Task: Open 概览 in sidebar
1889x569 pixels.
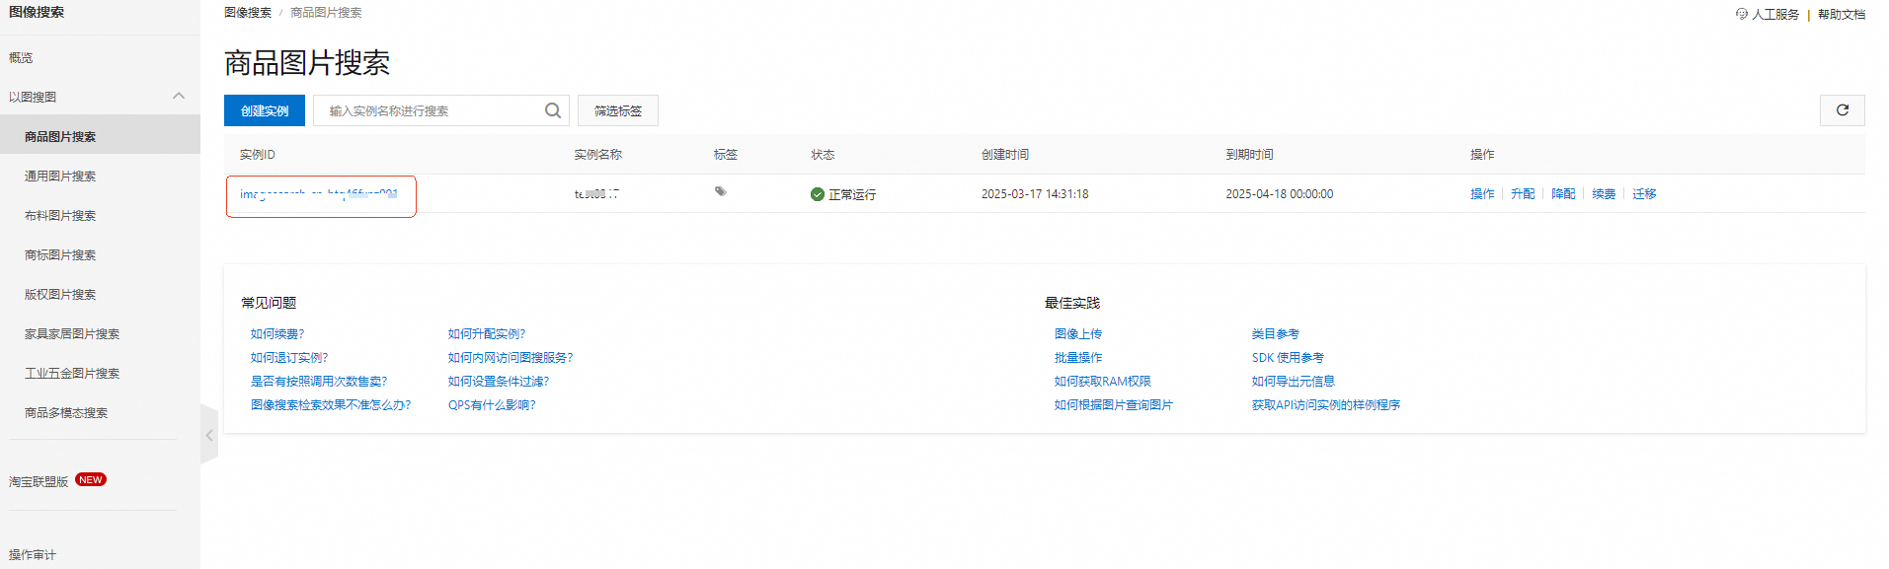Action: 21,57
